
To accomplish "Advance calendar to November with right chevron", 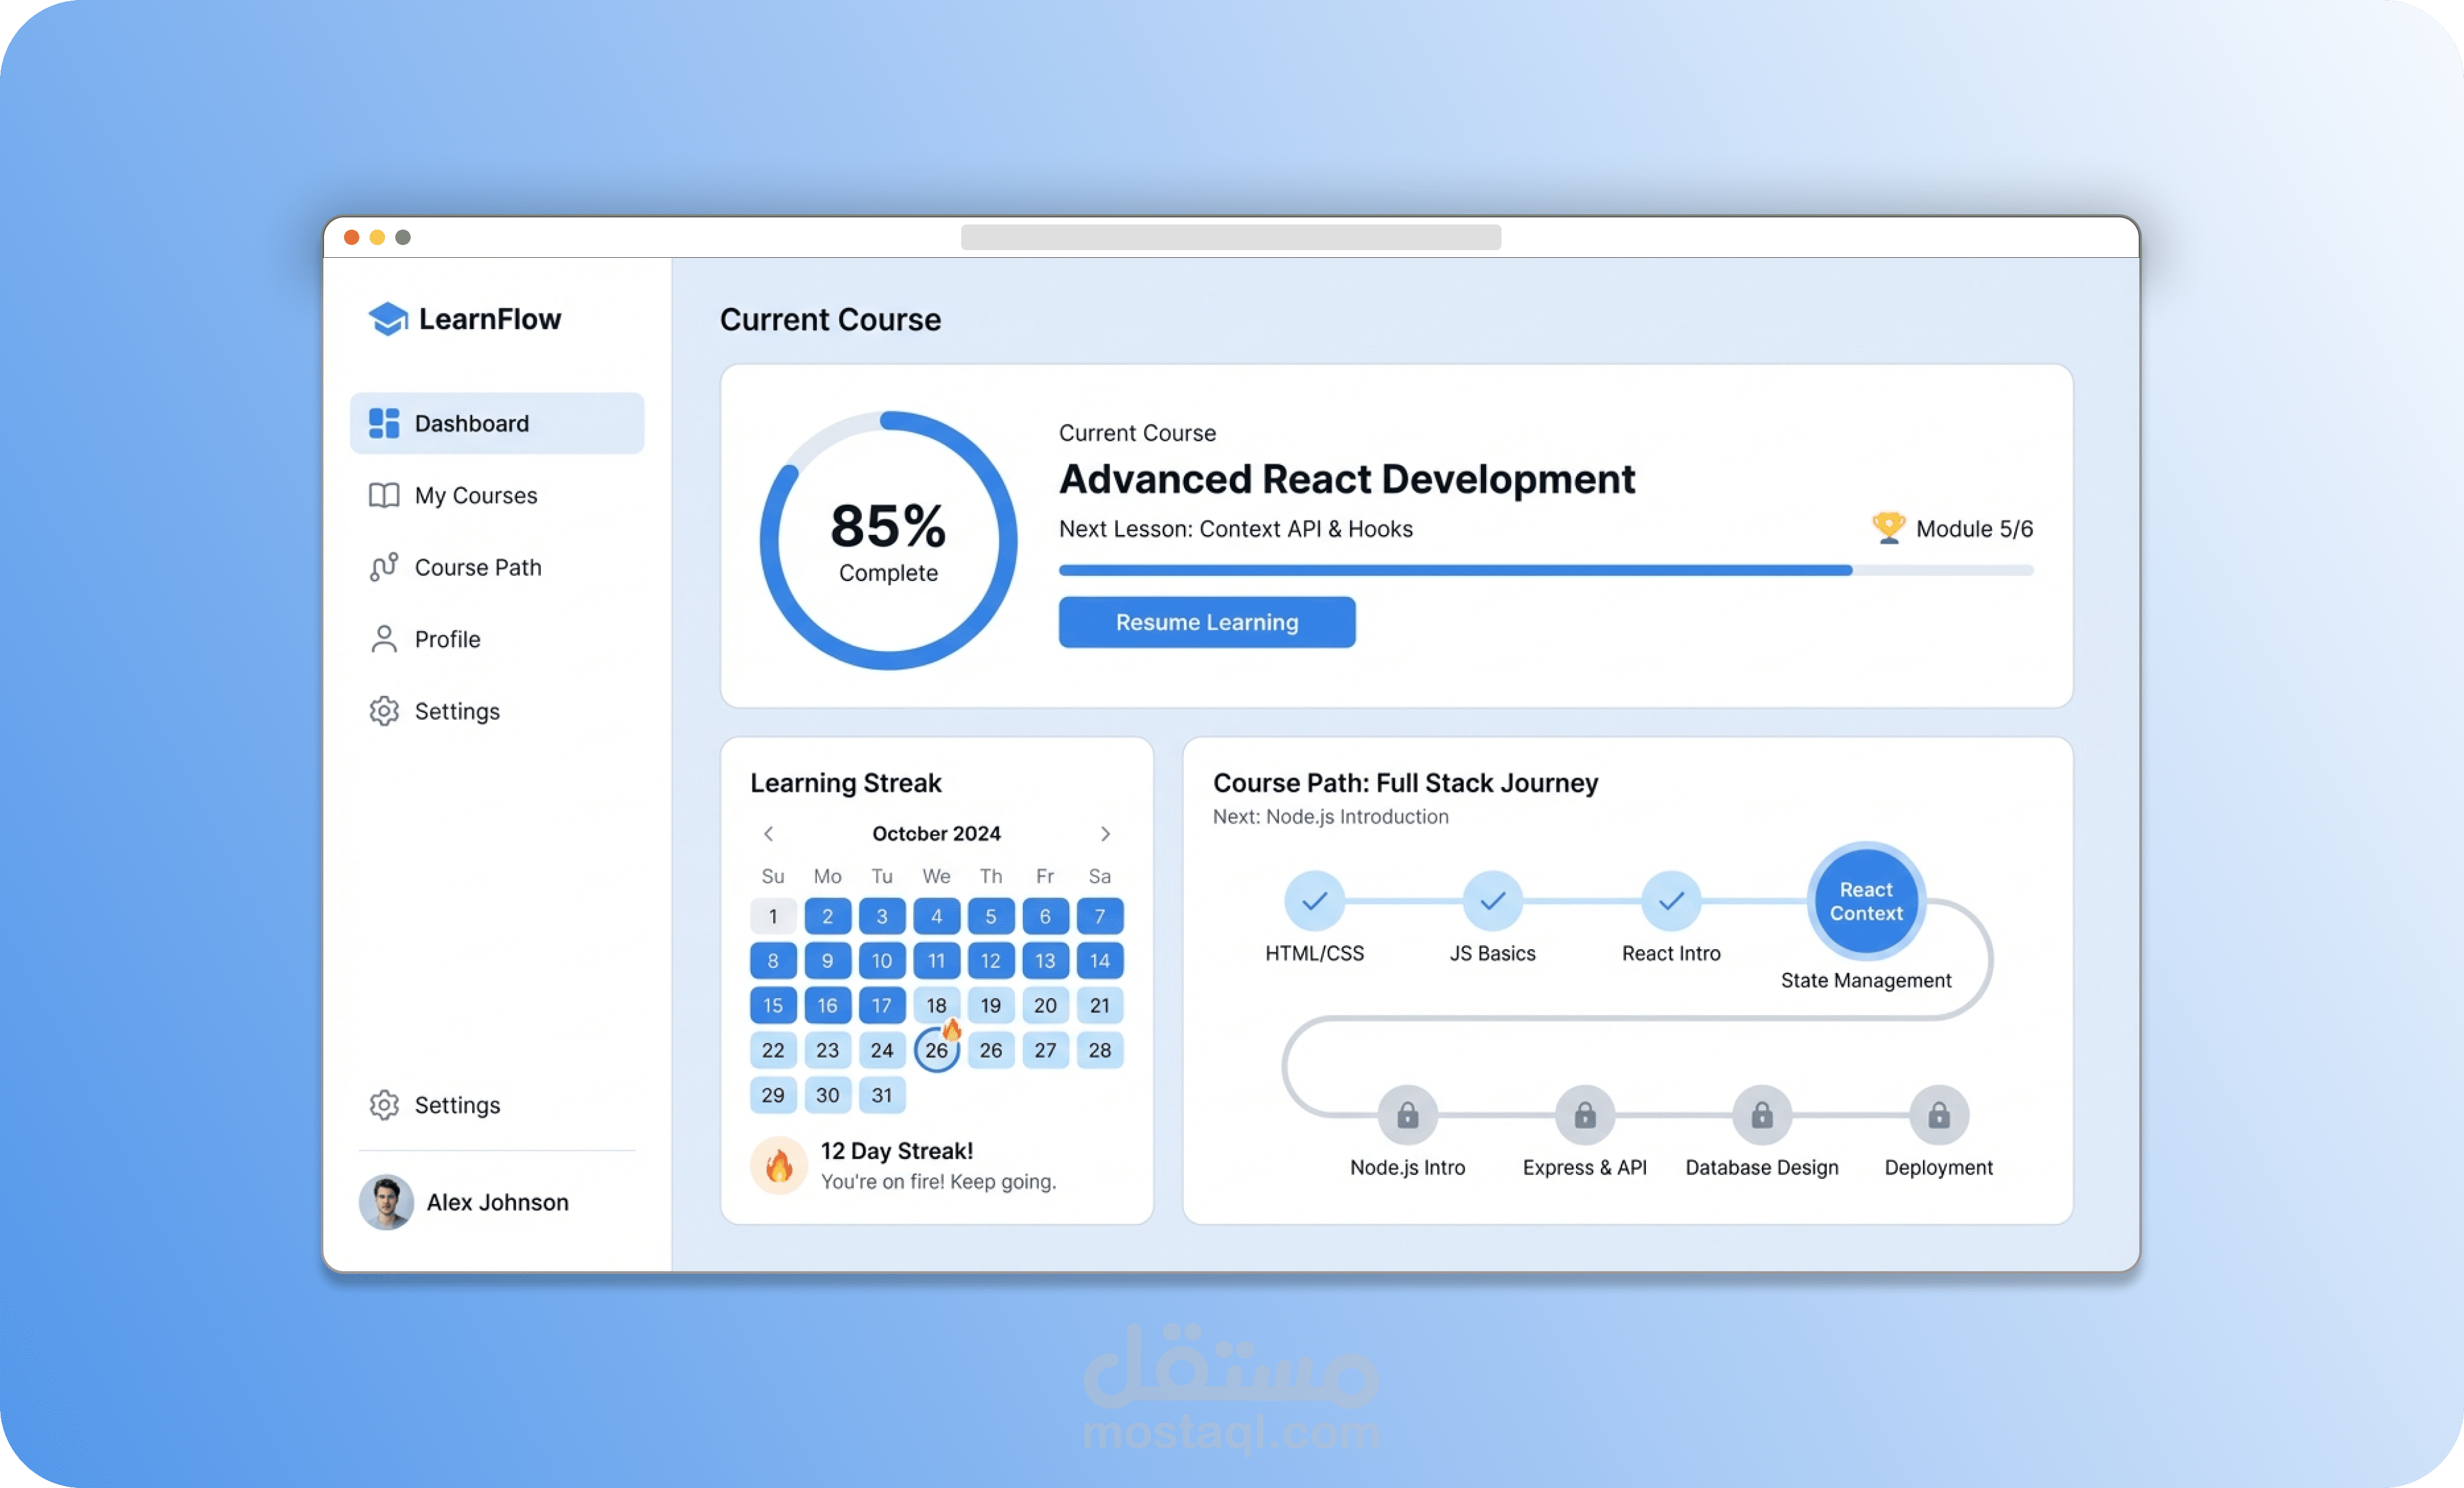I will coord(1105,833).
